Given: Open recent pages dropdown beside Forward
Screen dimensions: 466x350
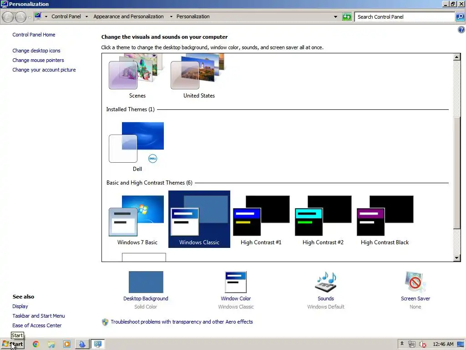Looking at the screenshot, I should (30, 17).
